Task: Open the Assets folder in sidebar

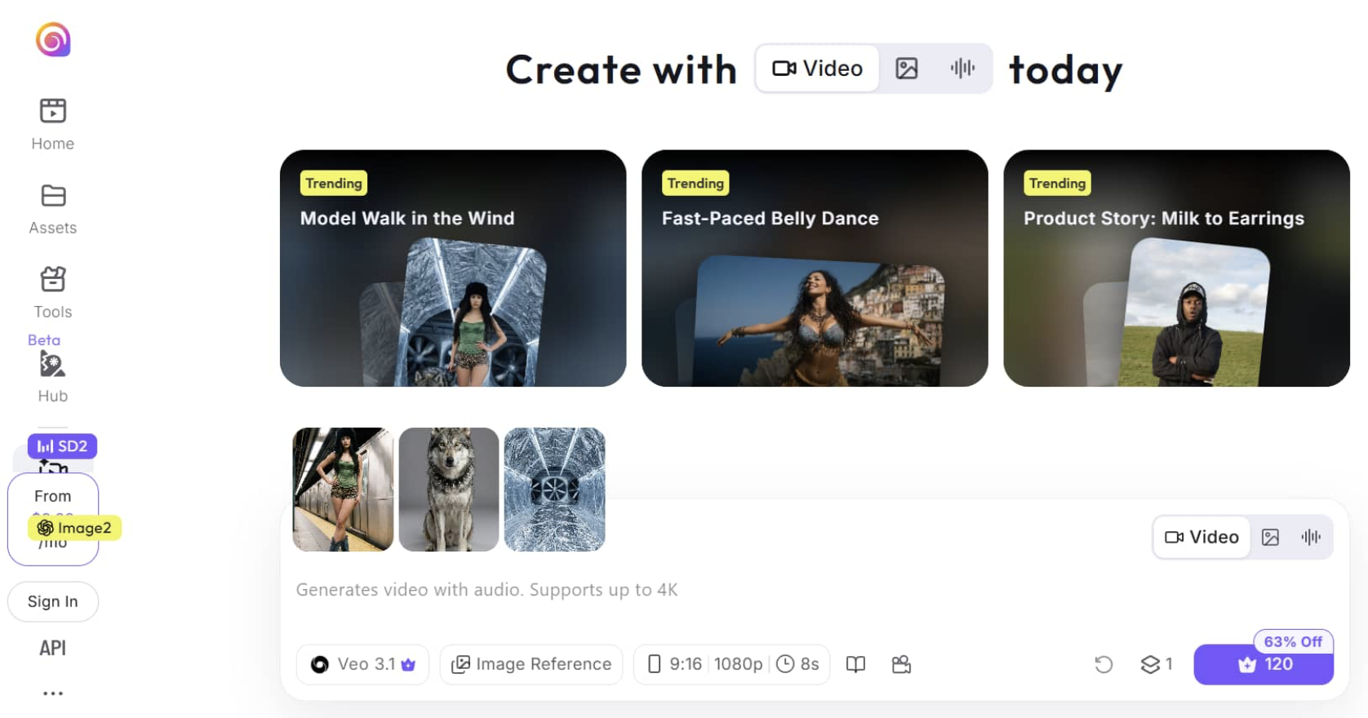Action: click(x=53, y=209)
